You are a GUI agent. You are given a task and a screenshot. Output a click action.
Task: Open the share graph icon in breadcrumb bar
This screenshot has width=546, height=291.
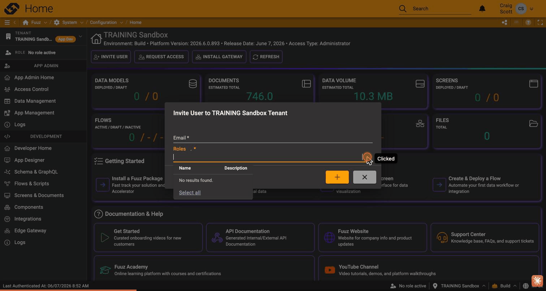point(504,22)
